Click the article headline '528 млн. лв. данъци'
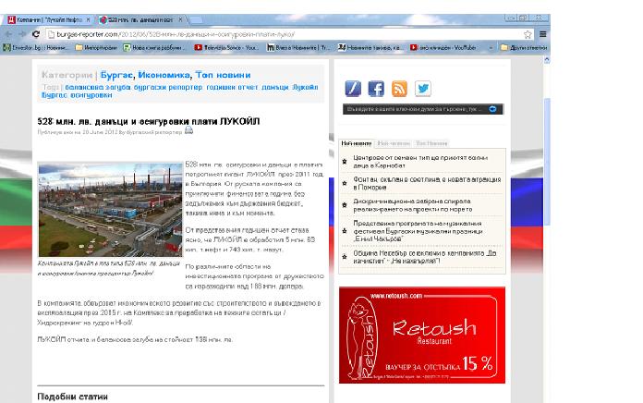 tap(149, 121)
